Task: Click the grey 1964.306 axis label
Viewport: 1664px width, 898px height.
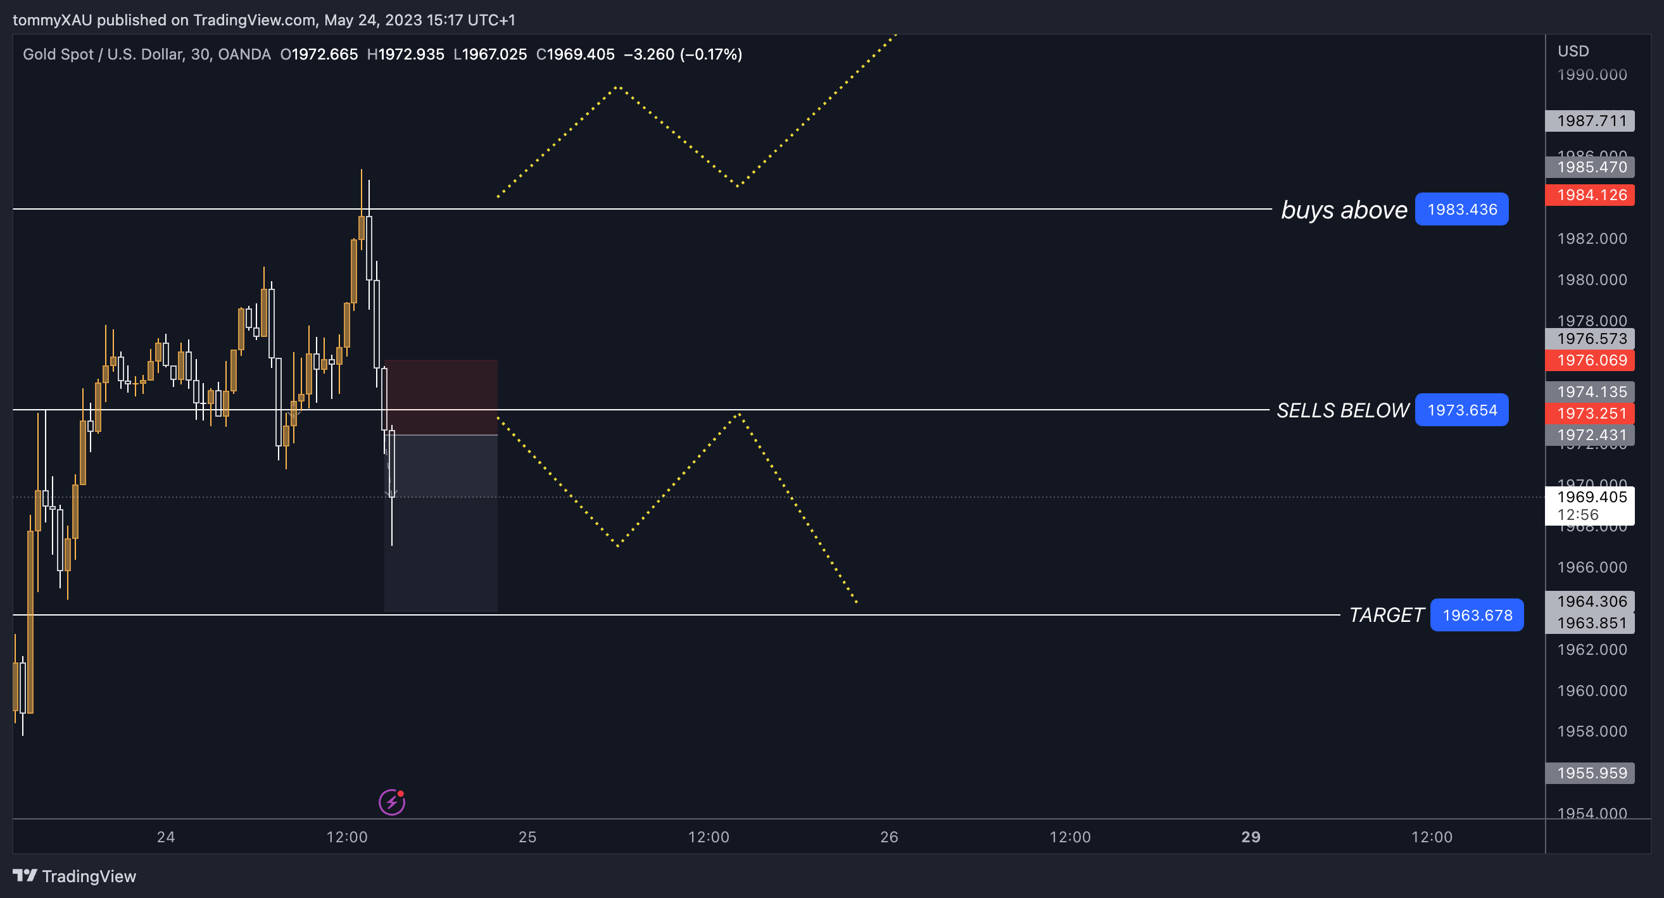Action: pos(1589,602)
